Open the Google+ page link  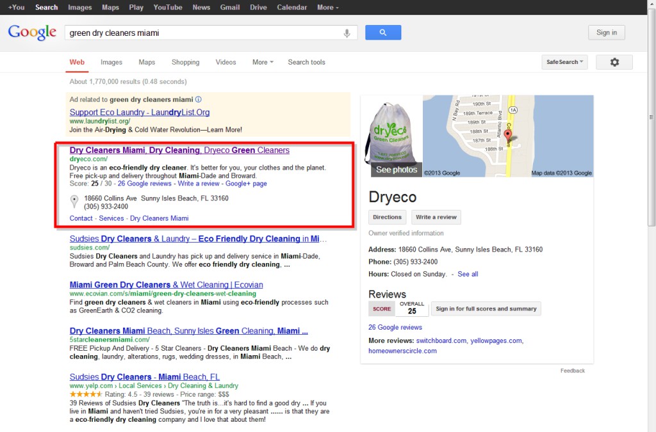pos(246,184)
